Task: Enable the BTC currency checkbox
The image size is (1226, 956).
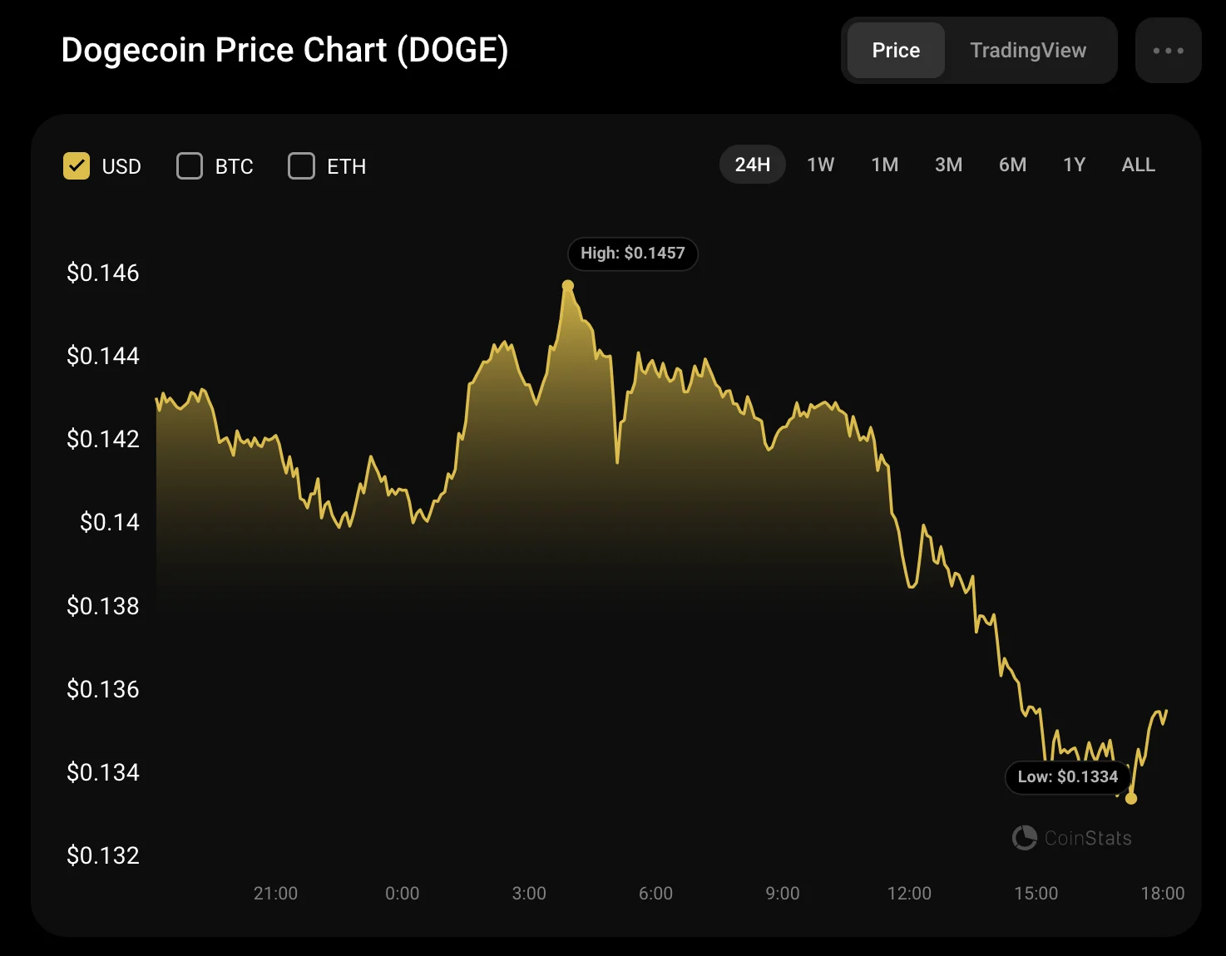Action: pos(190,166)
